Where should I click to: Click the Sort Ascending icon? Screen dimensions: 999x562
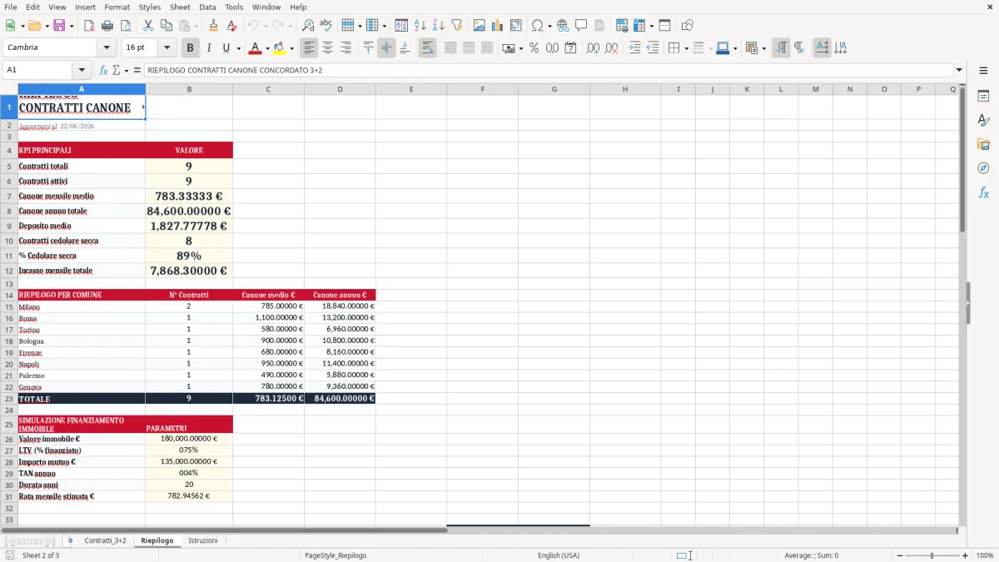tap(420, 26)
